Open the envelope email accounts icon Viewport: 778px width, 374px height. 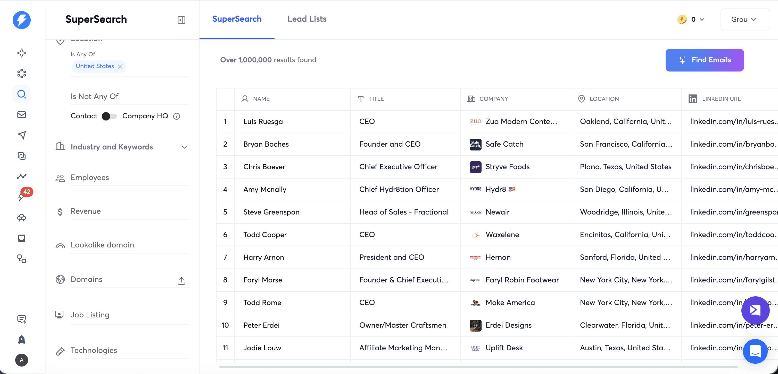[x=21, y=115]
